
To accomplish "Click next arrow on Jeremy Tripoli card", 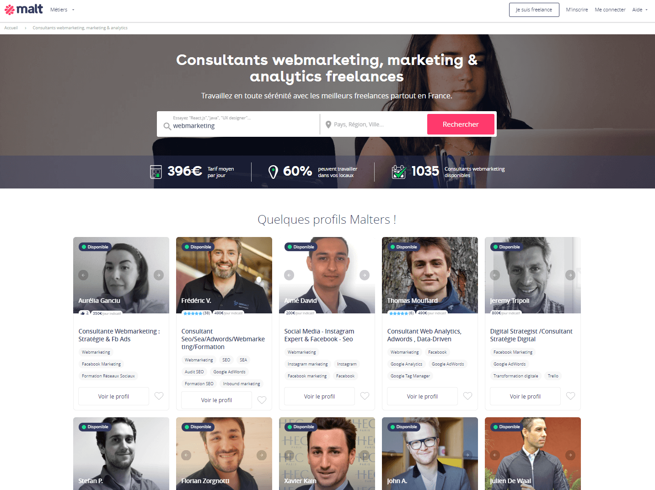I will click(x=570, y=275).
